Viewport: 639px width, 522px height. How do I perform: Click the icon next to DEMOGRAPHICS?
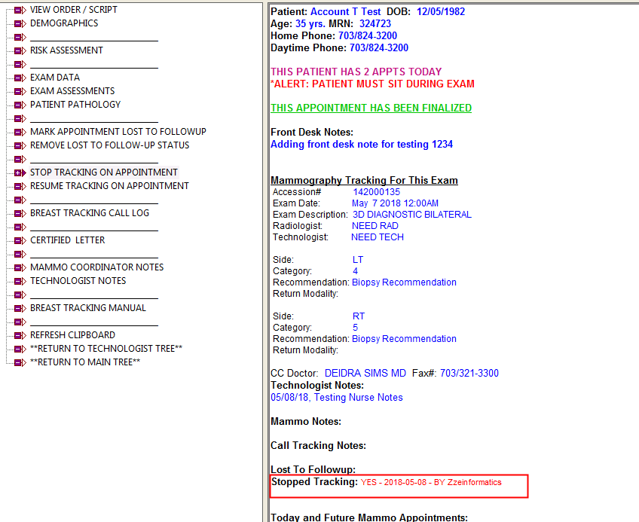coord(20,23)
